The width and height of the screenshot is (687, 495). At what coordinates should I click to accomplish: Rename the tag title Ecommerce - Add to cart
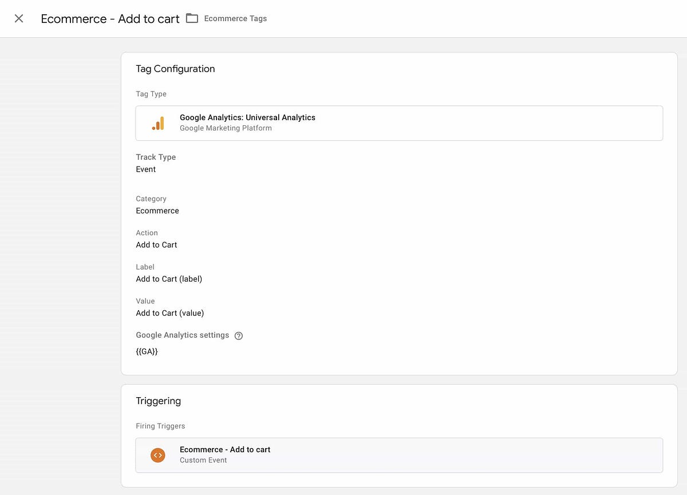(110, 19)
